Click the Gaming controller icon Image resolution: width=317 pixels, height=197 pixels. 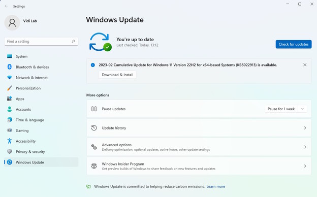coord(10,130)
